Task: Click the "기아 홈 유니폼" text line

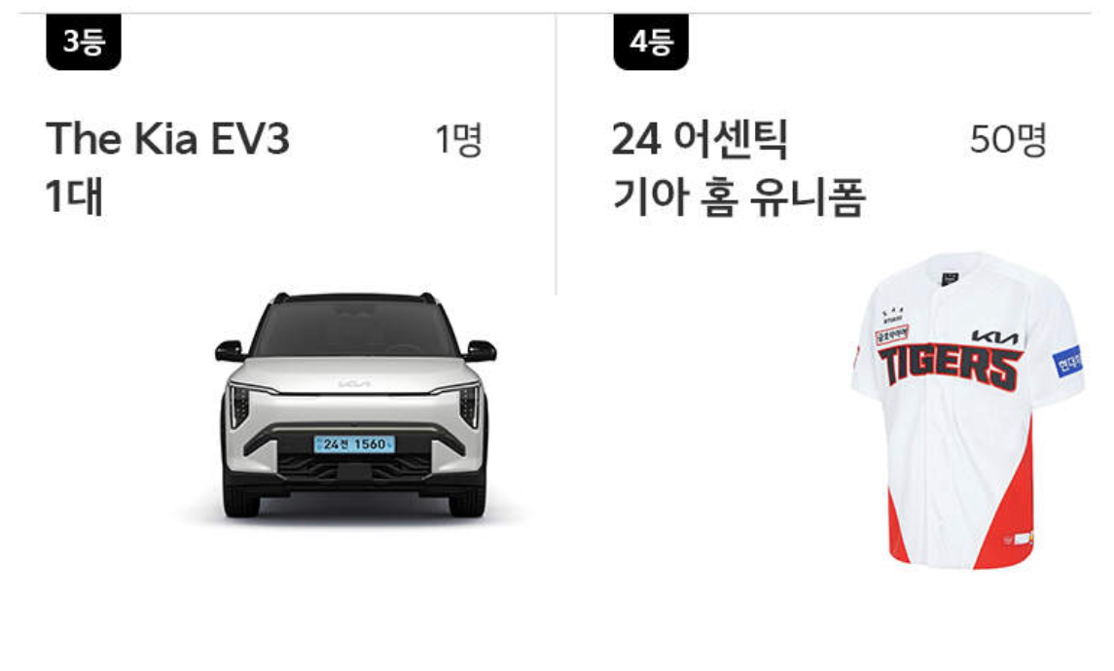Action: click(738, 197)
